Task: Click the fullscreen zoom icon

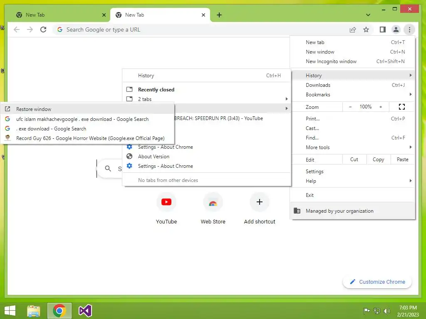Action: pyautogui.click(x=402, y=107)
